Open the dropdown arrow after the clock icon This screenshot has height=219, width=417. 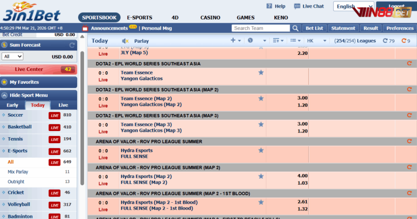(x=264, y=41)
